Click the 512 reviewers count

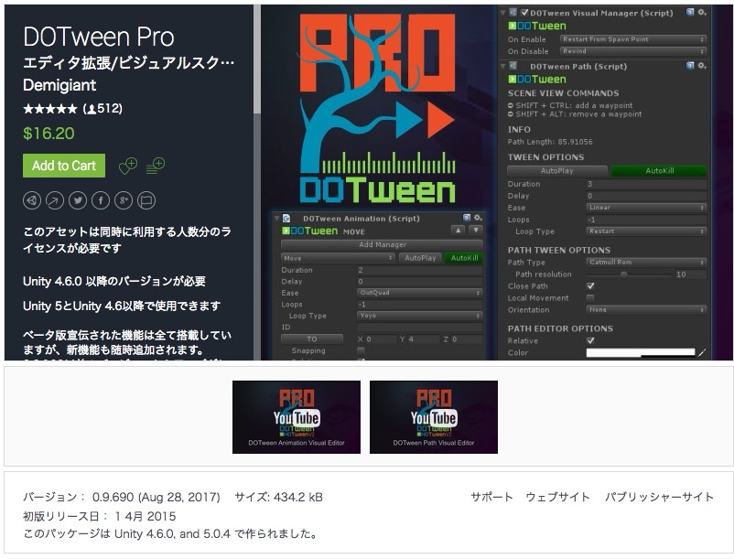[103, 109]
